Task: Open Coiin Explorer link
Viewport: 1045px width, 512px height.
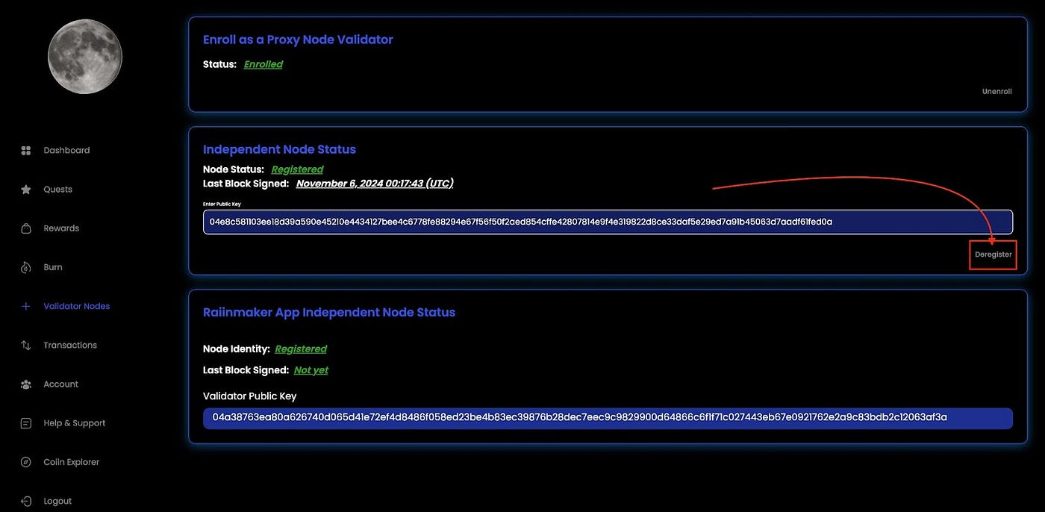Action: click(72, 462)
